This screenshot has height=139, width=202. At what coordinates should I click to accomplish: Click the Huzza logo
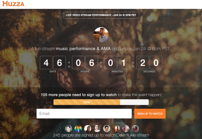click(13, 4)
